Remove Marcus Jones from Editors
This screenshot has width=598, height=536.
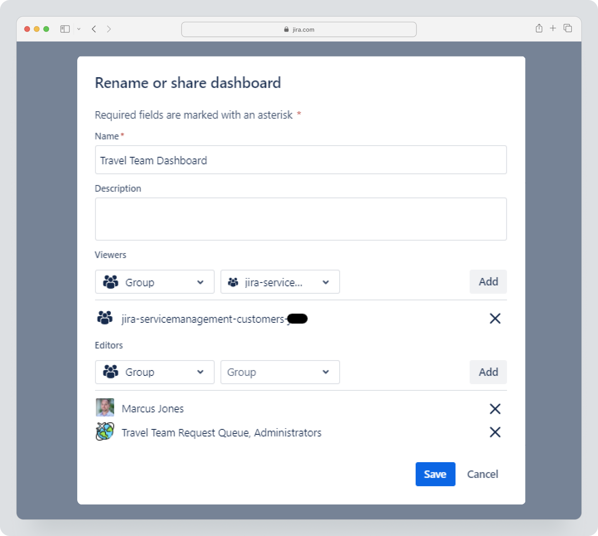click(x=495, y=409)
